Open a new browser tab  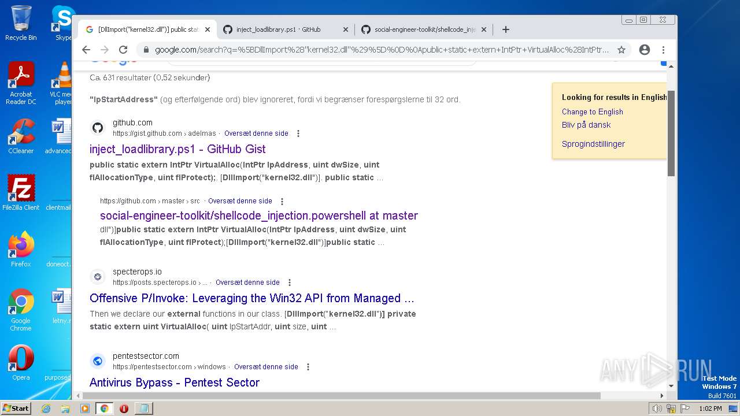pos(506,29)
